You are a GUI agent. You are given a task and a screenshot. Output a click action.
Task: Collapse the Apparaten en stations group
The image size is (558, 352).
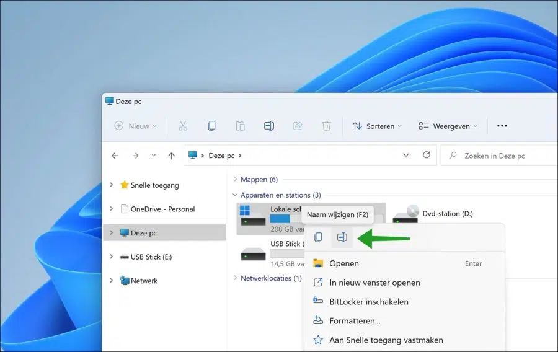235,195
